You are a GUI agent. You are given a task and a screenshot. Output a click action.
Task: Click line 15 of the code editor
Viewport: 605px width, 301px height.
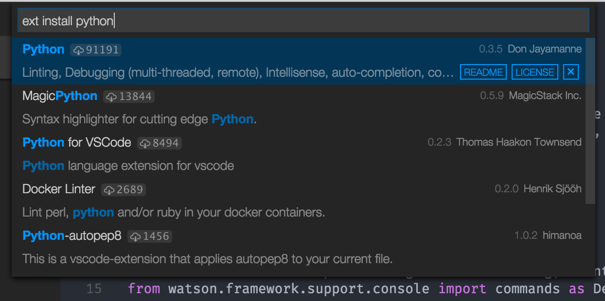[340, 289]
